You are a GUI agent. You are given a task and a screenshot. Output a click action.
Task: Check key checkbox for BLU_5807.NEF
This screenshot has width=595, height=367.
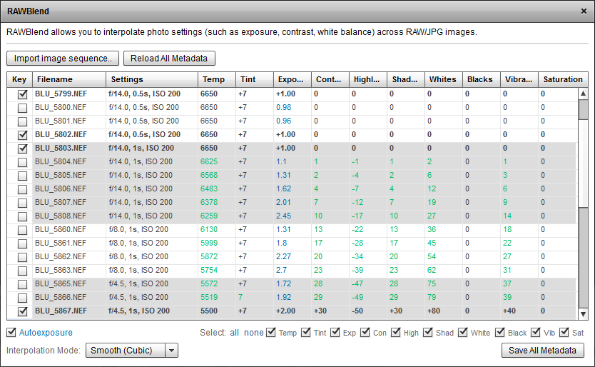[22, 203]
